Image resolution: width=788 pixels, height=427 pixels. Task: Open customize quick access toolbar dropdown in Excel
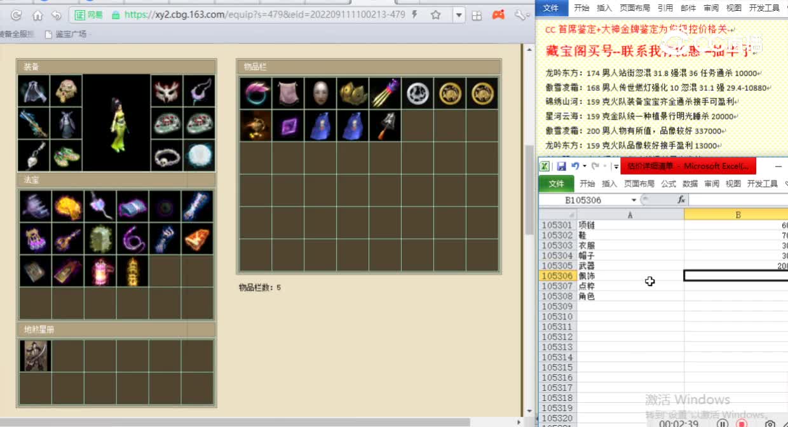[616, 167]
